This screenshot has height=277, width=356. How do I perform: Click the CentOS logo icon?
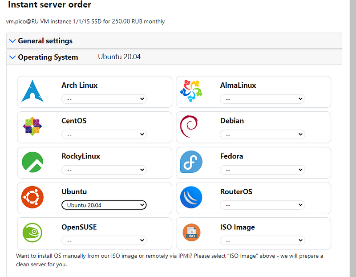click(32, 126)
